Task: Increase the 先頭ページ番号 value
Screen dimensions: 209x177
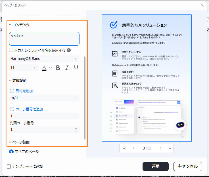Action: click(76, 128)
